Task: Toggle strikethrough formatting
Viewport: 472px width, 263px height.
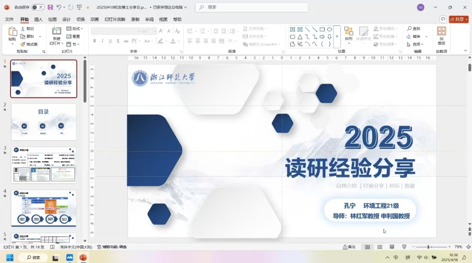Action: [x=126, y=41]
